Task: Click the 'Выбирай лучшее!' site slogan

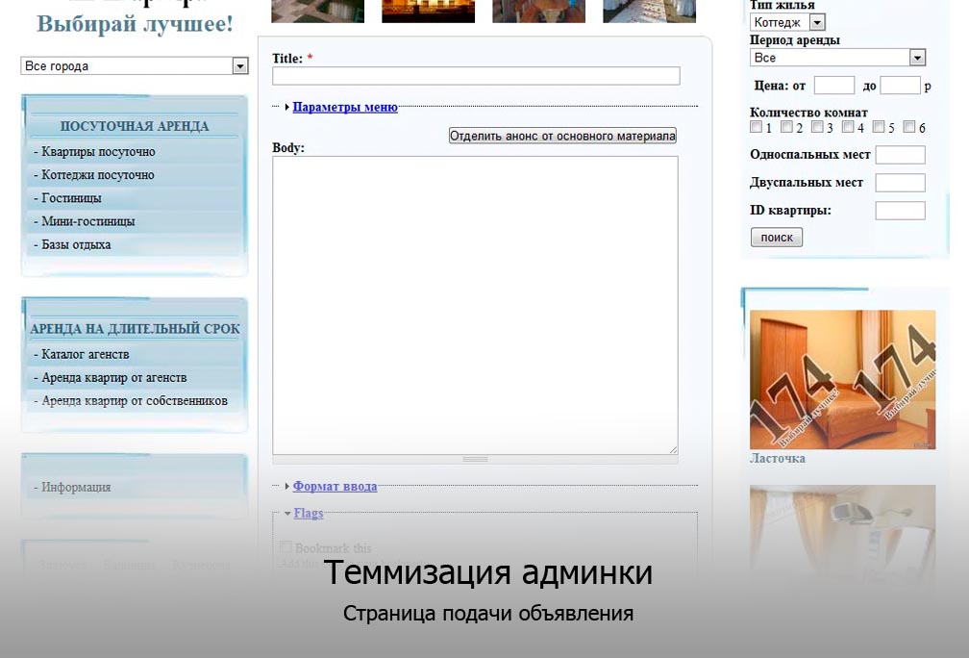Action: tap(135, 23)
